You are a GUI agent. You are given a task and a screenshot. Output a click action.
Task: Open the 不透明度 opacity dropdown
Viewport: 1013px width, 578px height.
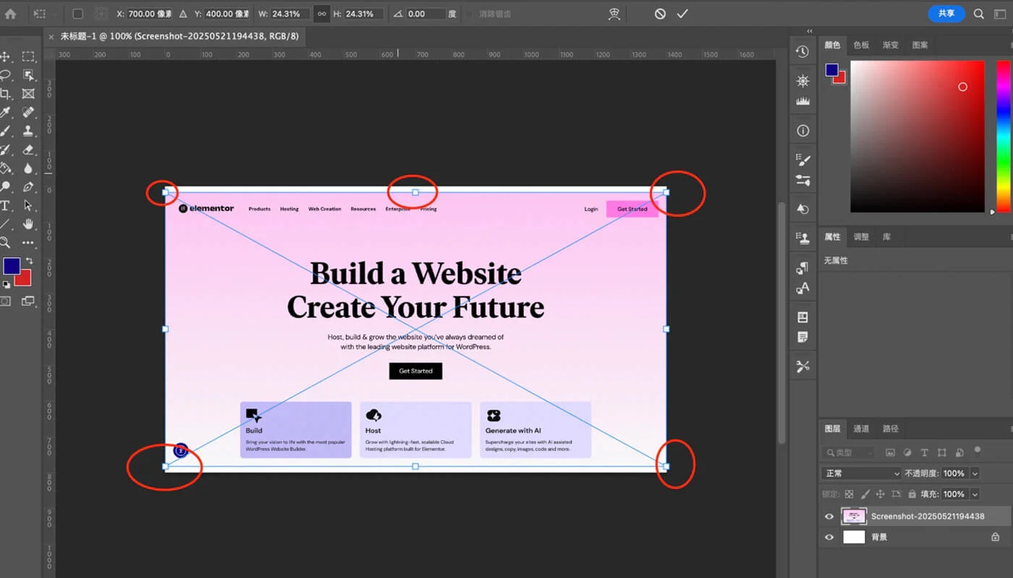click(x=975, y=473)
